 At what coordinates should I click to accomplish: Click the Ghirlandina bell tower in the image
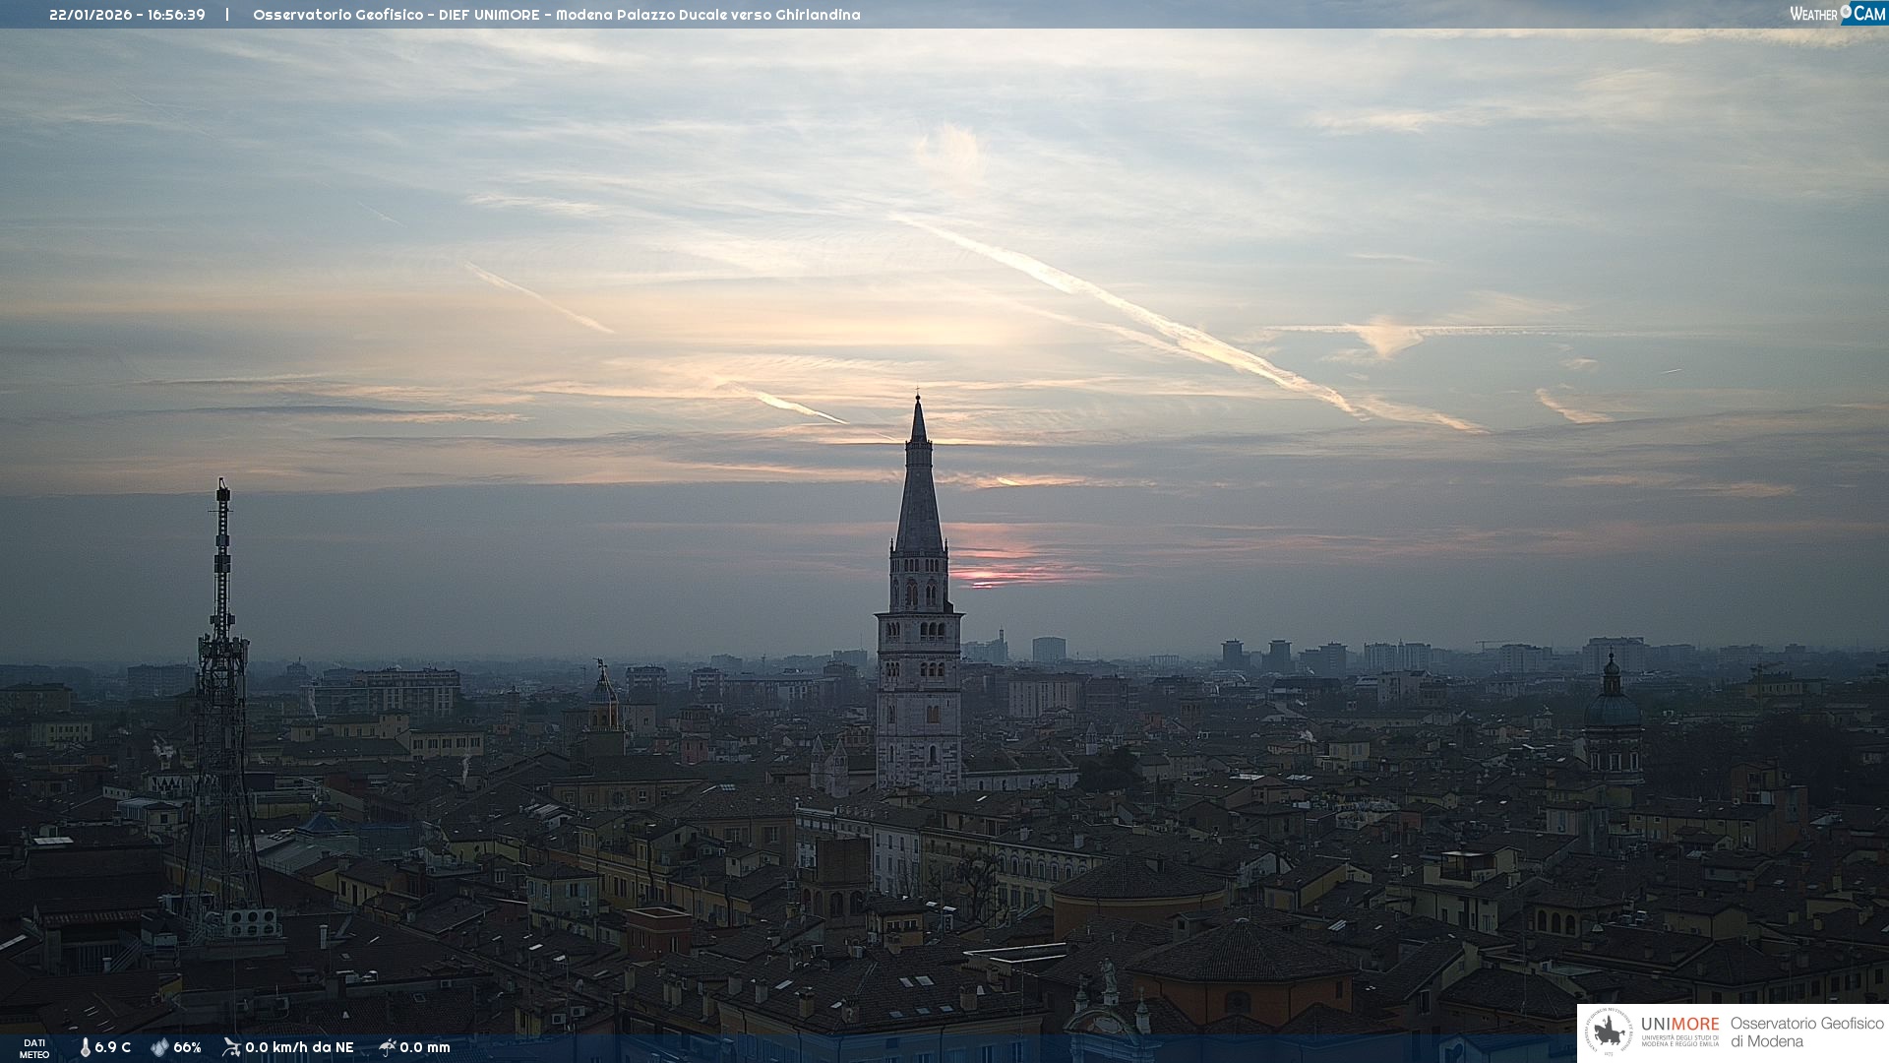[919, 630]
